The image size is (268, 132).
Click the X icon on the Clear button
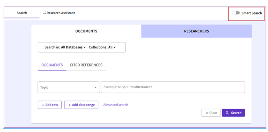tap(207, 113)
